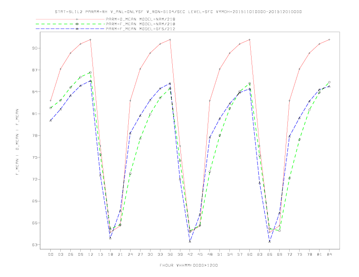Click x-axis forecast hour label 69

280,254
